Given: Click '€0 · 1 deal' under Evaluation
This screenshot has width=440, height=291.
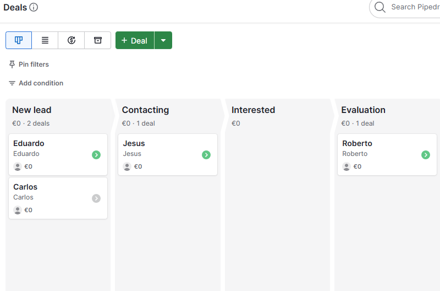Looking at the screenshot, I should pos(358,123).
